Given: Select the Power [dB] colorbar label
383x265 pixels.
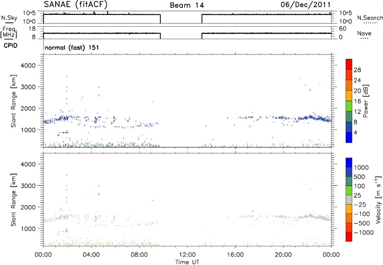Looking at the screenshot, I should click(366, 101).
